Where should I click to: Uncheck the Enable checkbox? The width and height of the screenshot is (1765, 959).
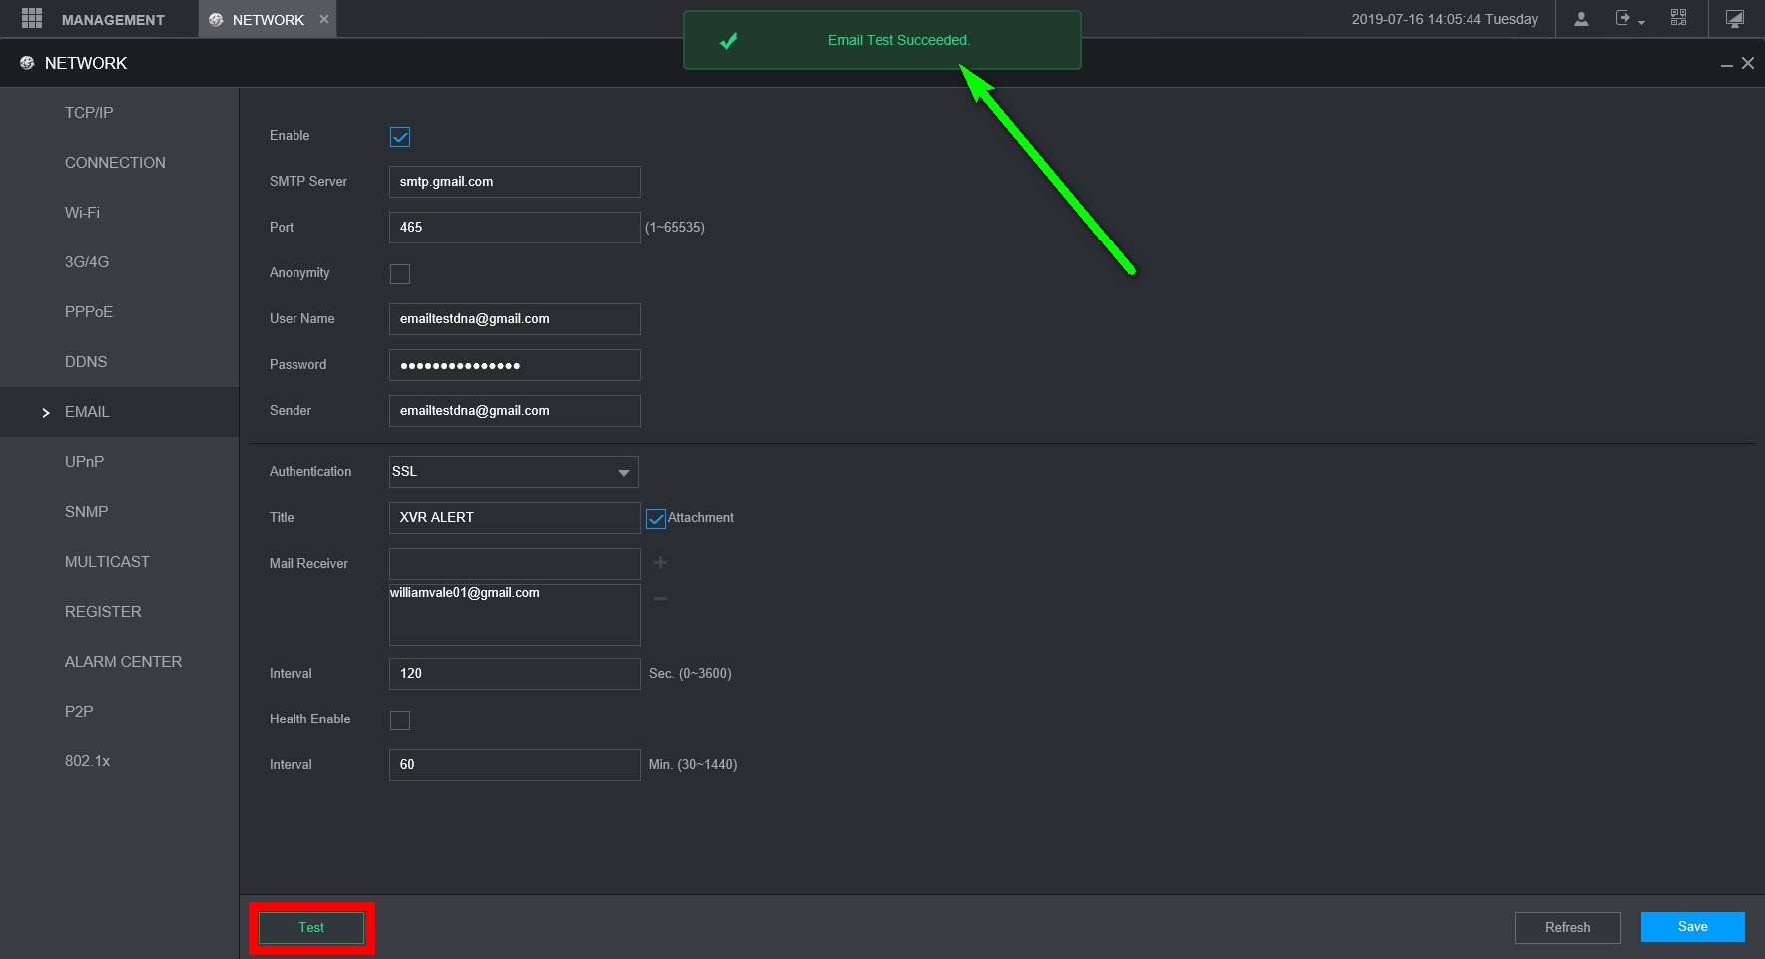[x=400, y=137]
